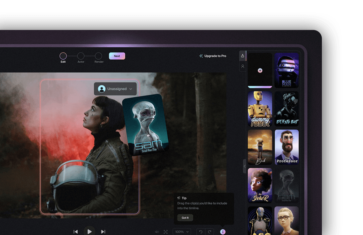Open the 100% zoom level dropdown

pos(182,232)
